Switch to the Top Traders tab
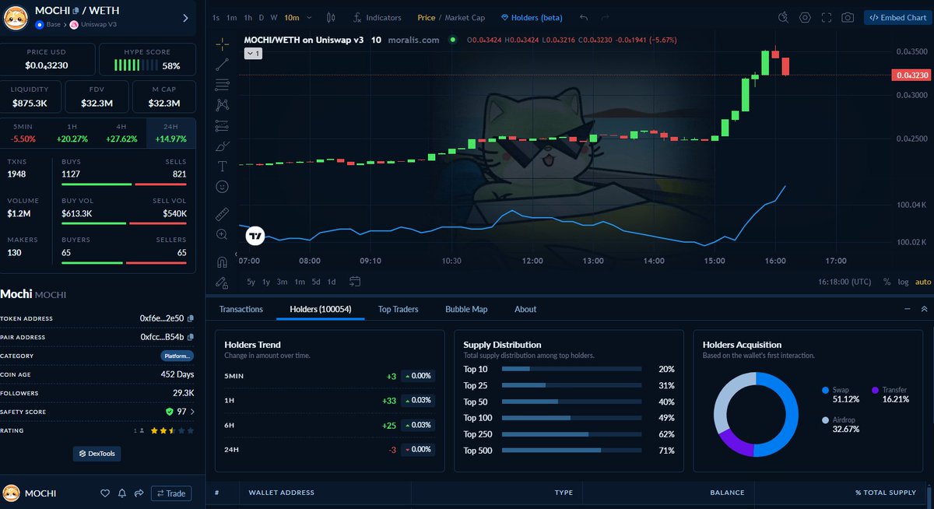The width and height of the screenshot is (934, 509). pos(398,309)
